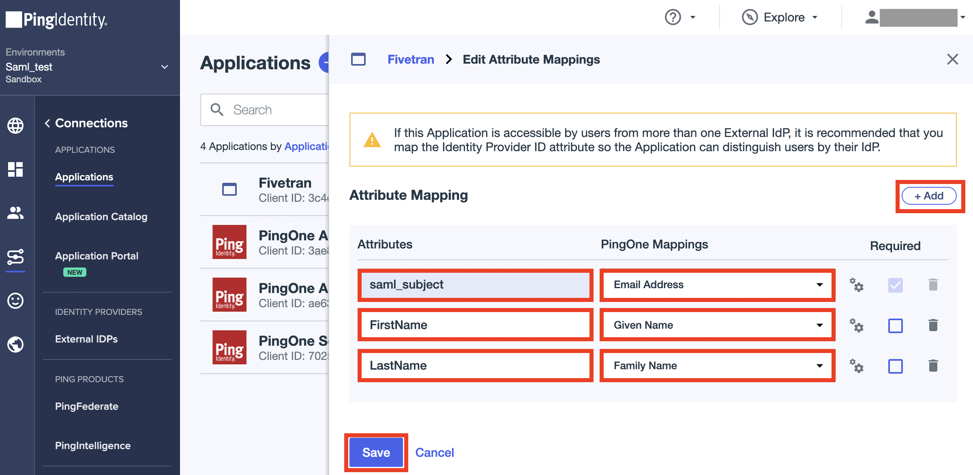Open the users/identities sidebar icon
973x475 pixels.
point(15,213)
